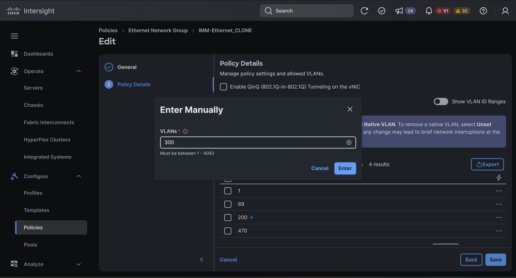Open row actions for VLAN 470

[499, 231]
